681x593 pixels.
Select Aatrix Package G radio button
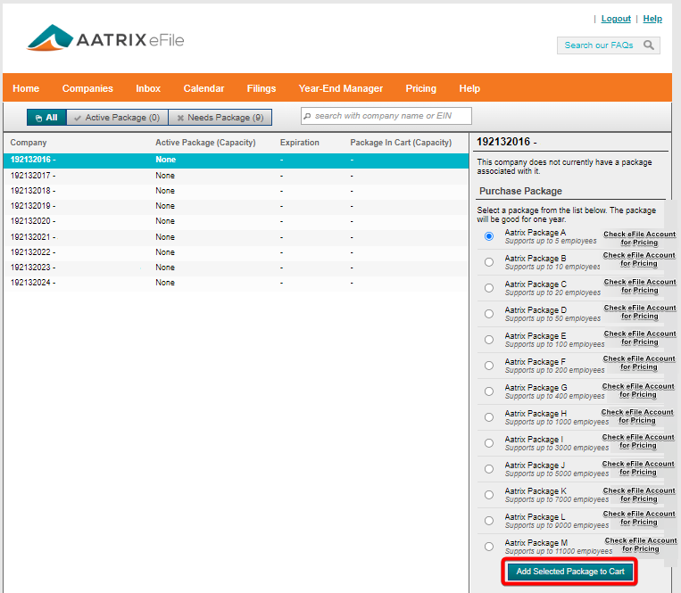489,391
